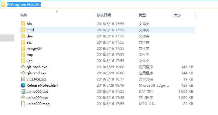Select the mingw64 file name
Viewport: 218px width, 115px height.
pos(34,48)
